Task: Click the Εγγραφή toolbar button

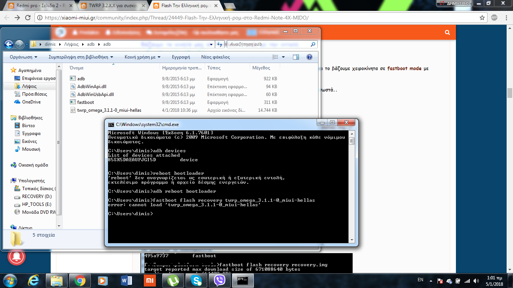Action: pyautogui.click(x=181, y=57)
